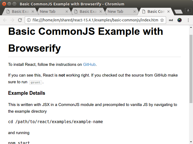The height and width of the screenshot is (144, 193).
Task: View site information for the file URL
Action: [29, 20]
